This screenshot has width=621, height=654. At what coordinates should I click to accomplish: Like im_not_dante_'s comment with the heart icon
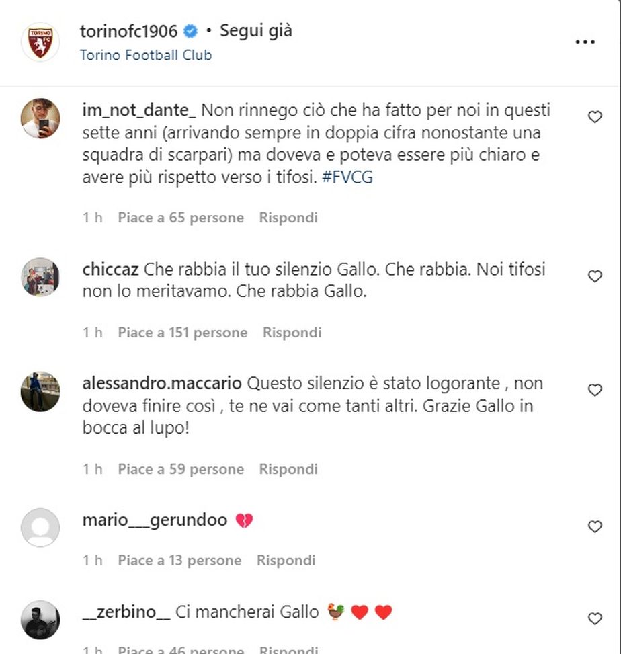[594, 116]
